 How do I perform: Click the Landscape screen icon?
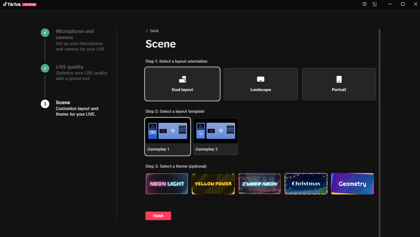[x=261, y=79]
